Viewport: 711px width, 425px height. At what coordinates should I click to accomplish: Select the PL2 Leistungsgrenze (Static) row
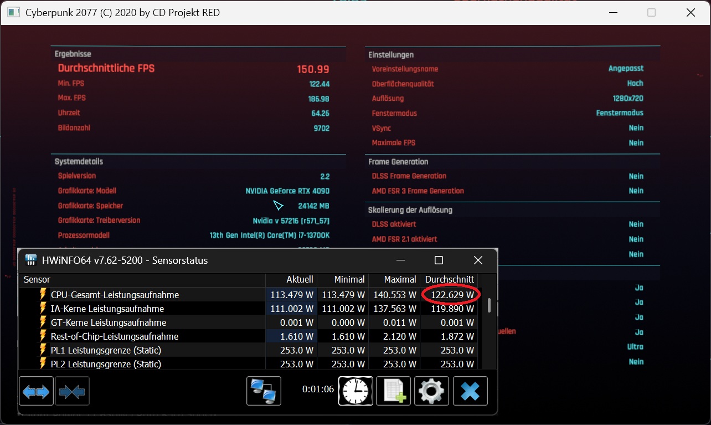pyautogui.click(x=248, y=363)
